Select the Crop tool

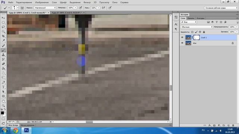[3, 36]
